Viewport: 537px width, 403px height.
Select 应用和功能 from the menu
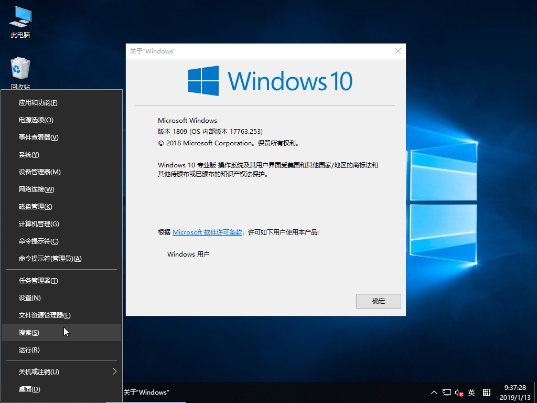tap(38, 102)
